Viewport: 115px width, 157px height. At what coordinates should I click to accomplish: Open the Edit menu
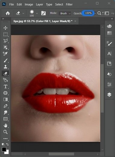point(19,4)
